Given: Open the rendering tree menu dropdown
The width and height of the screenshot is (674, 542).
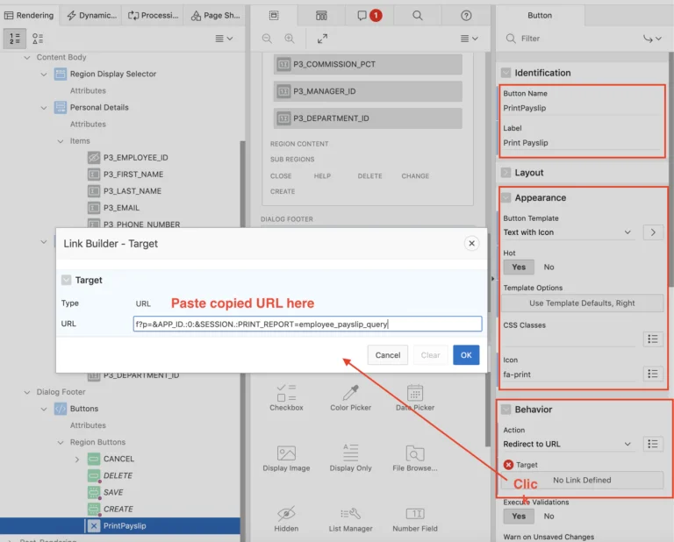Looking at the screenshot, I should click(x=224, y=39).
